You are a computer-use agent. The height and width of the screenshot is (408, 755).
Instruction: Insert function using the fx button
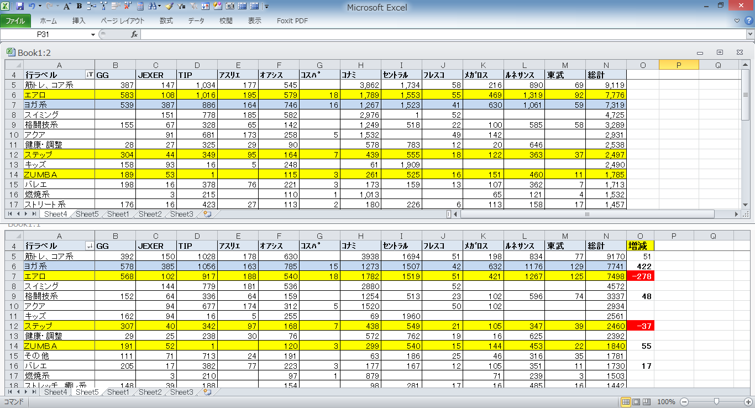click(x=134, y=34)
